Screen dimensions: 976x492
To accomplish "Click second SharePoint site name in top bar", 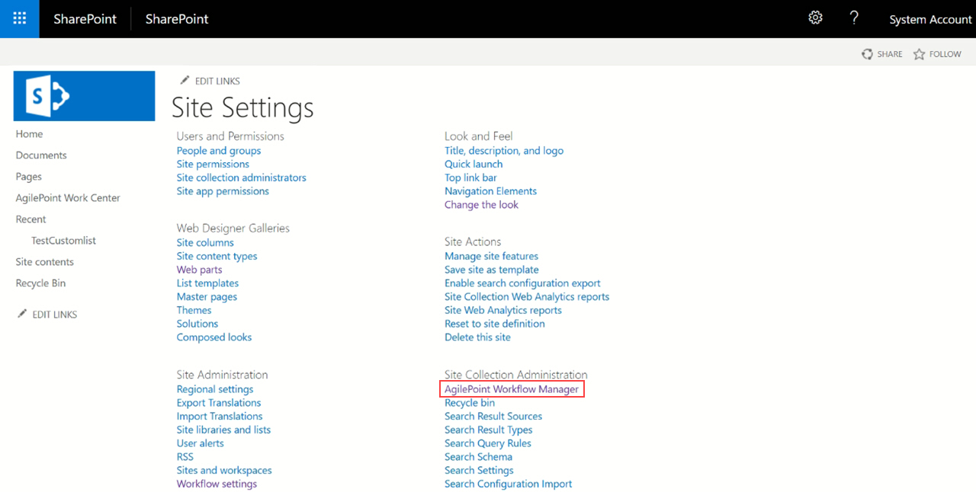I will click(177, 19).
